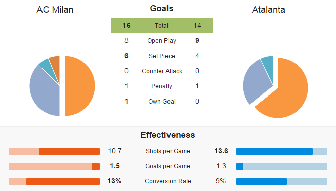Viewport: 336px width, 191px height.
Task: Select the Open Play goals row label
Action: [x=161, y=40]
